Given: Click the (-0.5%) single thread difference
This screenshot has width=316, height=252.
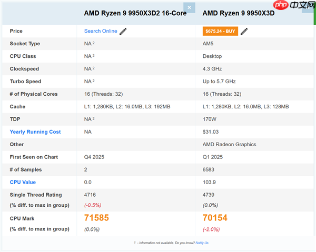Looking at the screenshot, I should click(93, 205).
